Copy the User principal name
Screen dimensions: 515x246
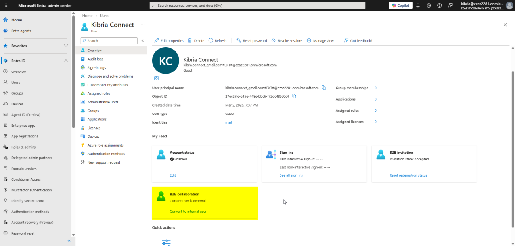pyautogui.click(x=324, y=88)
